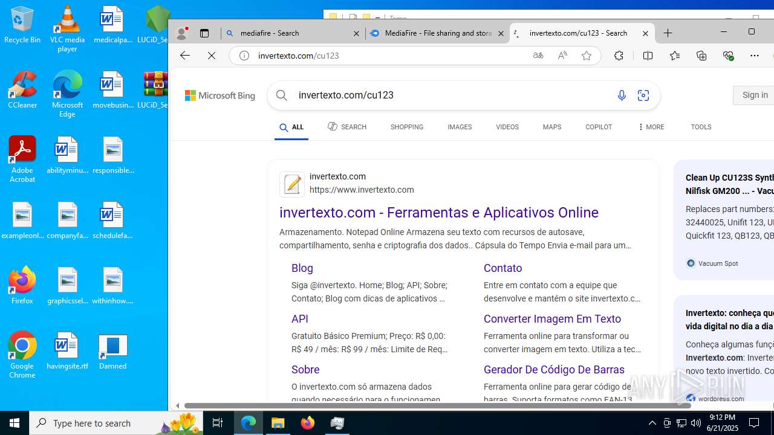Open Converter Imagem Em Texto link
The width and height of the screenshot is (774, 435).
click(552, 319)
